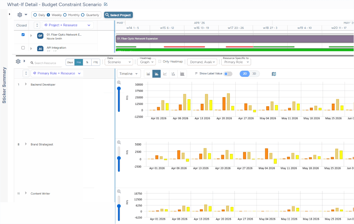Viewport: 354px width, 224px height.
Task: Expand the Brand Strategiest role row
Action: [x=26, y=144]
